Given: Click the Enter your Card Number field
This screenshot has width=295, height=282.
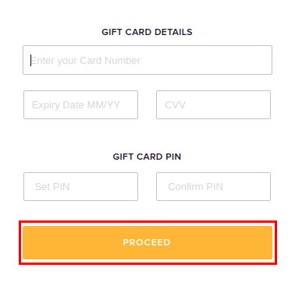Looking at the screenshot, I should coord(147,60).
